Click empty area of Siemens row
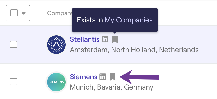The image size is (217, 99). point(187,82)
